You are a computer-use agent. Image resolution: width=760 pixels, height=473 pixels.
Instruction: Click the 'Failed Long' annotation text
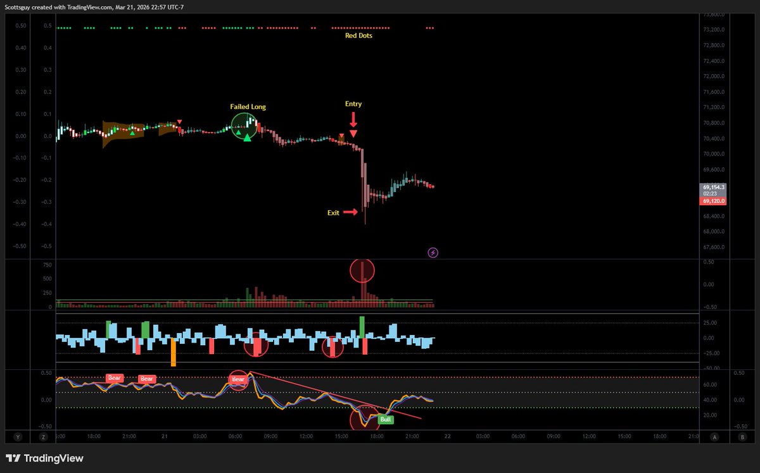[248, 107]
